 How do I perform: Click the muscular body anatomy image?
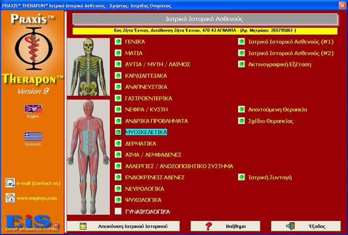[x=87, y=156]
